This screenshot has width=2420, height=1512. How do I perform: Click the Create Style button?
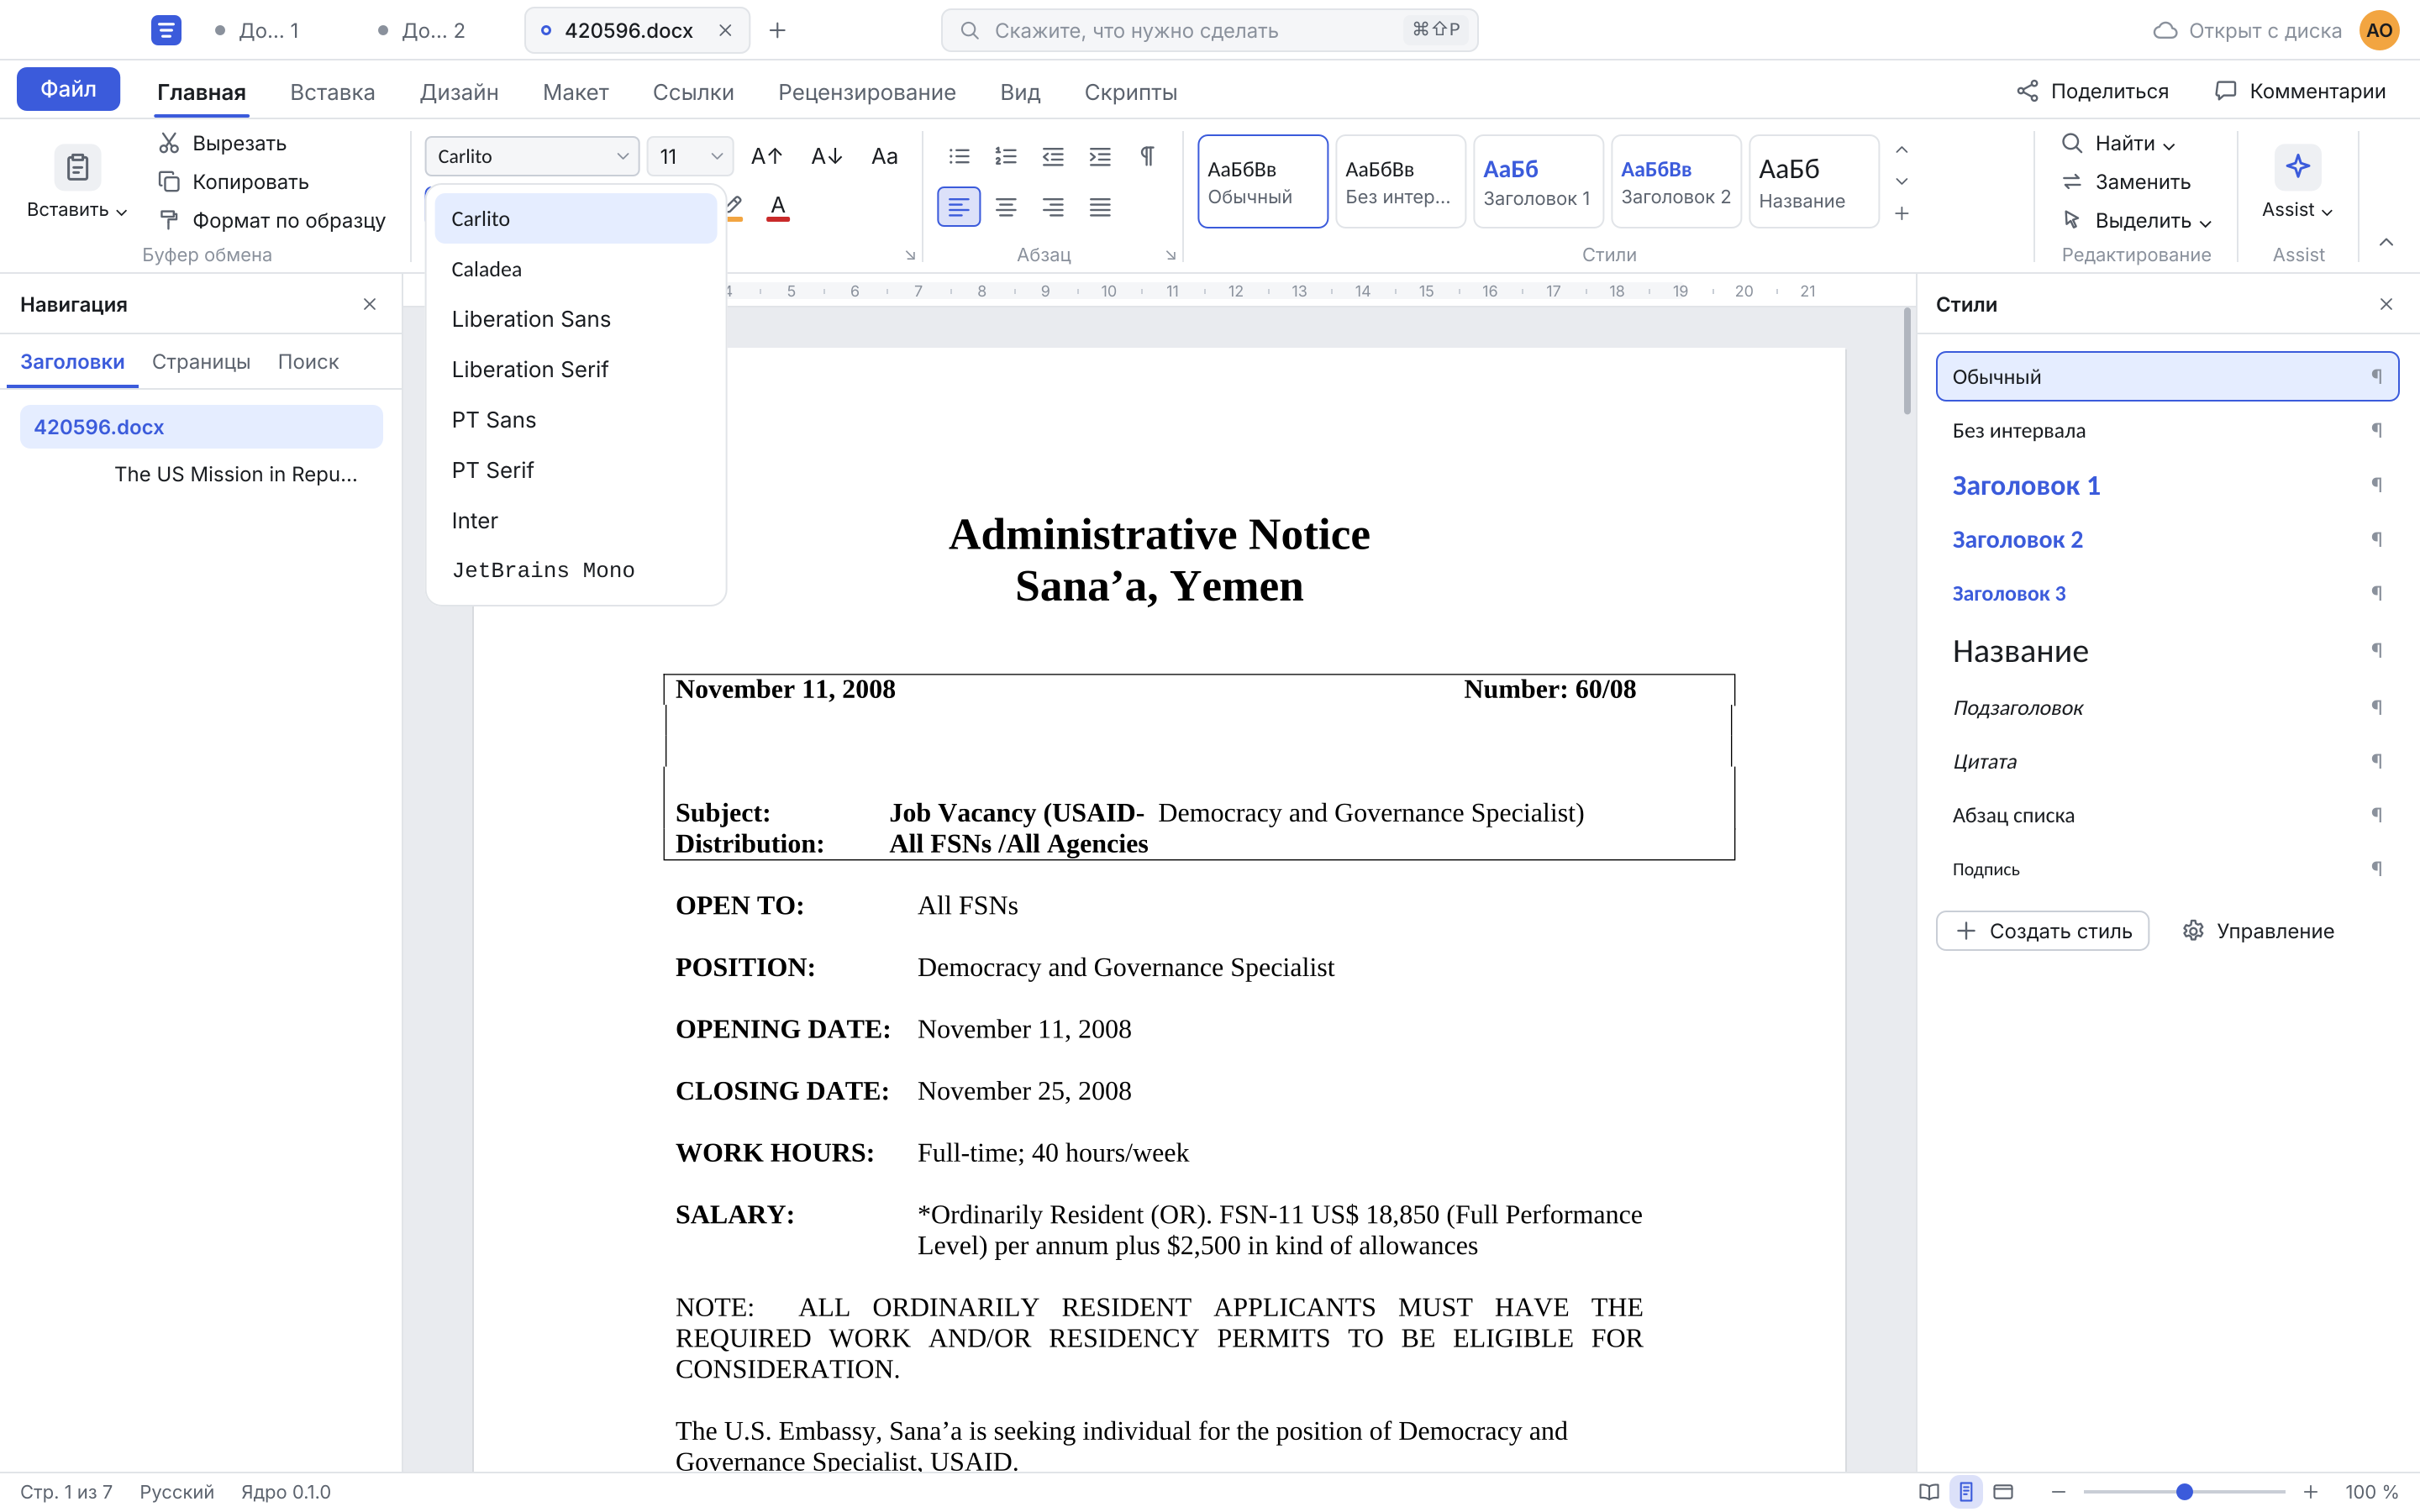[2042, 930]
